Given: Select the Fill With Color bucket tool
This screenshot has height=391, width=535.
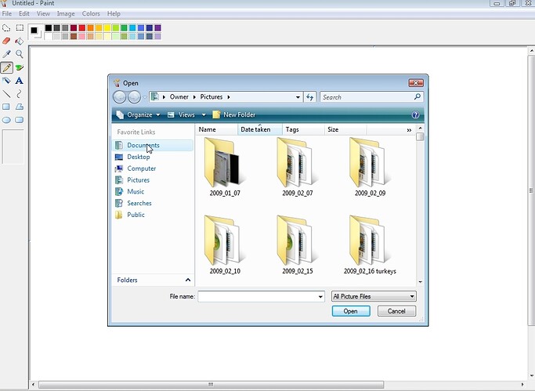Looking at the screenshot, I should (20, 41).
